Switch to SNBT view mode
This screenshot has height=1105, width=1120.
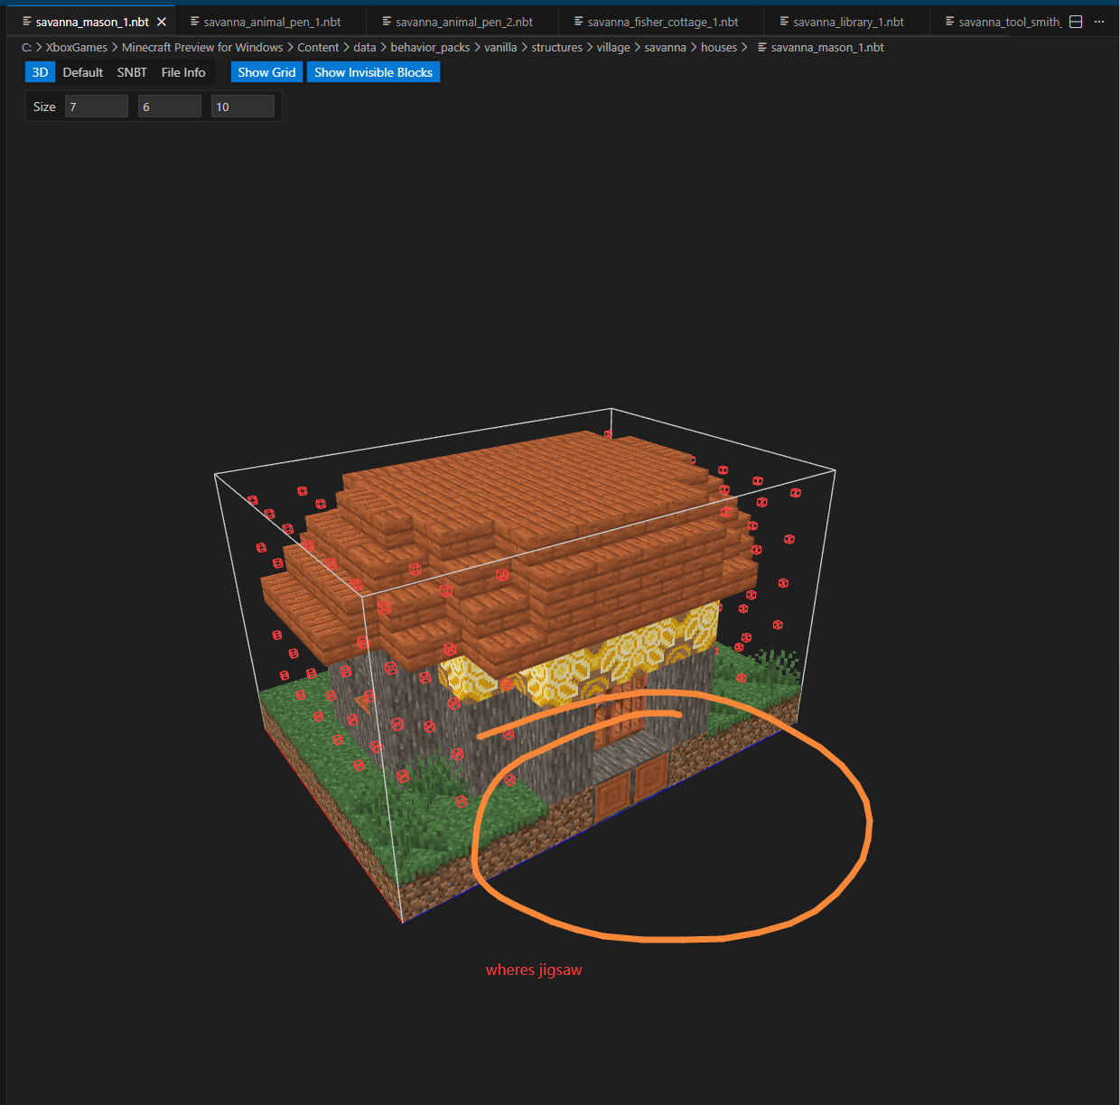(132, 72)
